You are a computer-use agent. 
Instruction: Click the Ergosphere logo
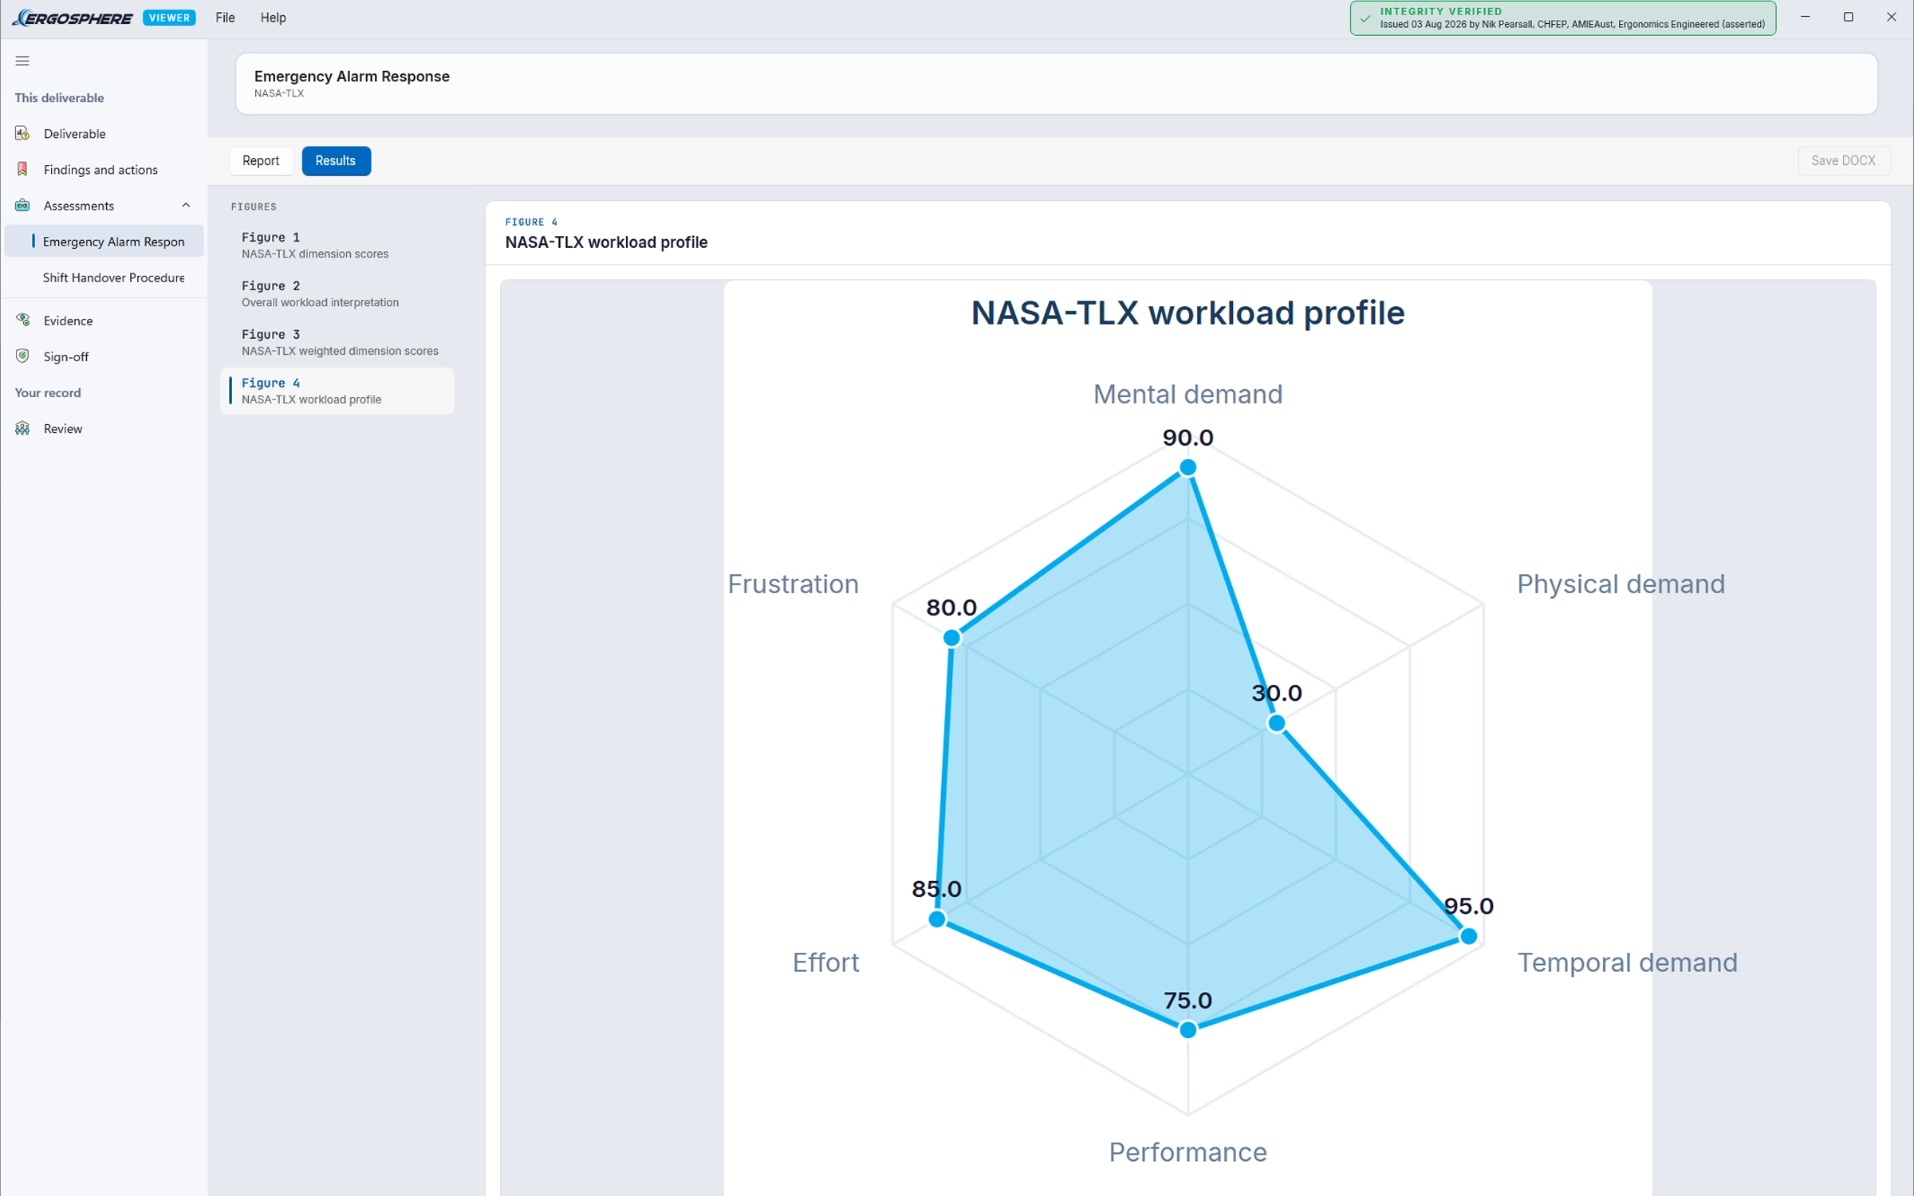pyautogui.click(x=72, y=18)
